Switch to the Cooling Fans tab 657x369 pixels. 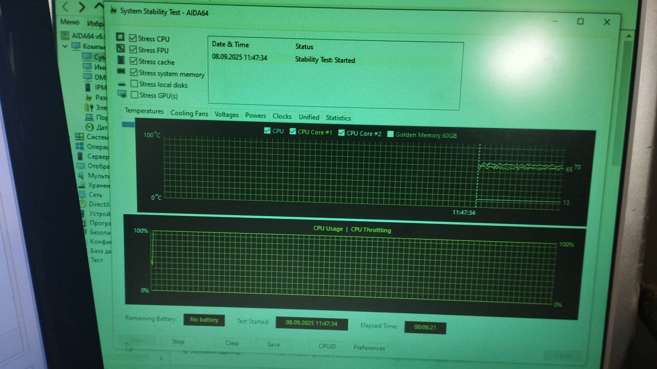click(x=189, y=113)
